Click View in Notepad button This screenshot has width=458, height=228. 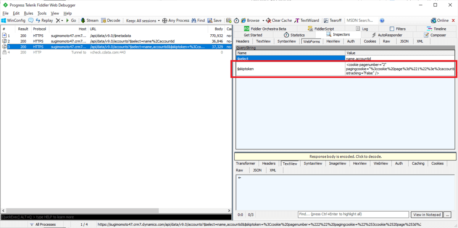427,215
